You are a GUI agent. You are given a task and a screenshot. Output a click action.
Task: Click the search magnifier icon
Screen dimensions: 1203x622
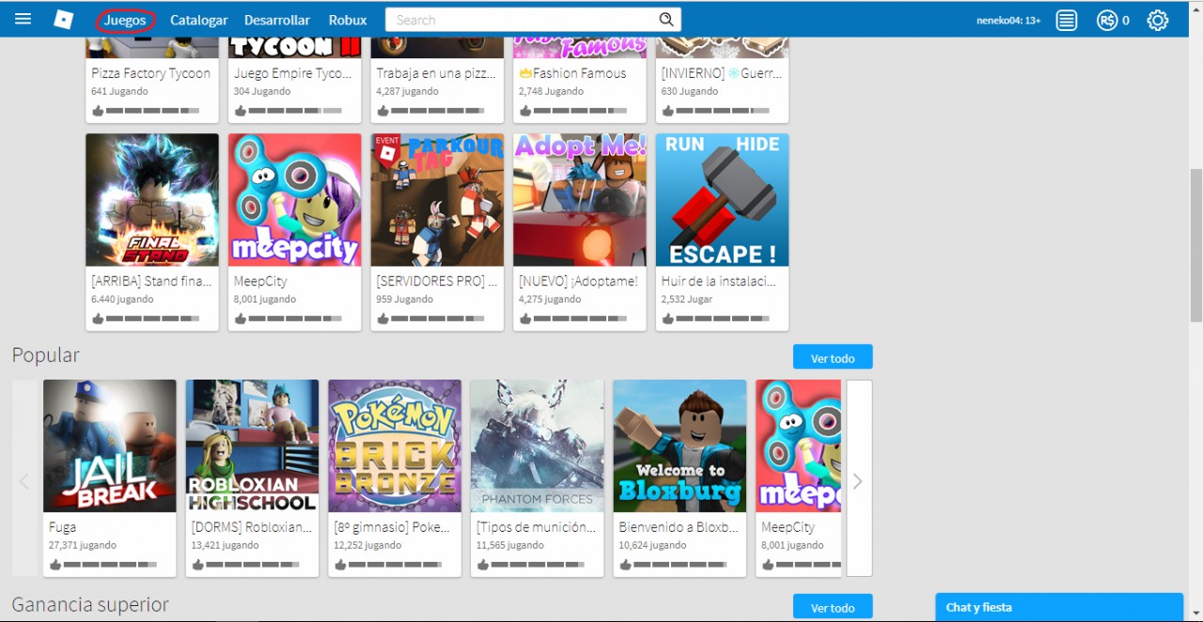(x=666, y=20)
